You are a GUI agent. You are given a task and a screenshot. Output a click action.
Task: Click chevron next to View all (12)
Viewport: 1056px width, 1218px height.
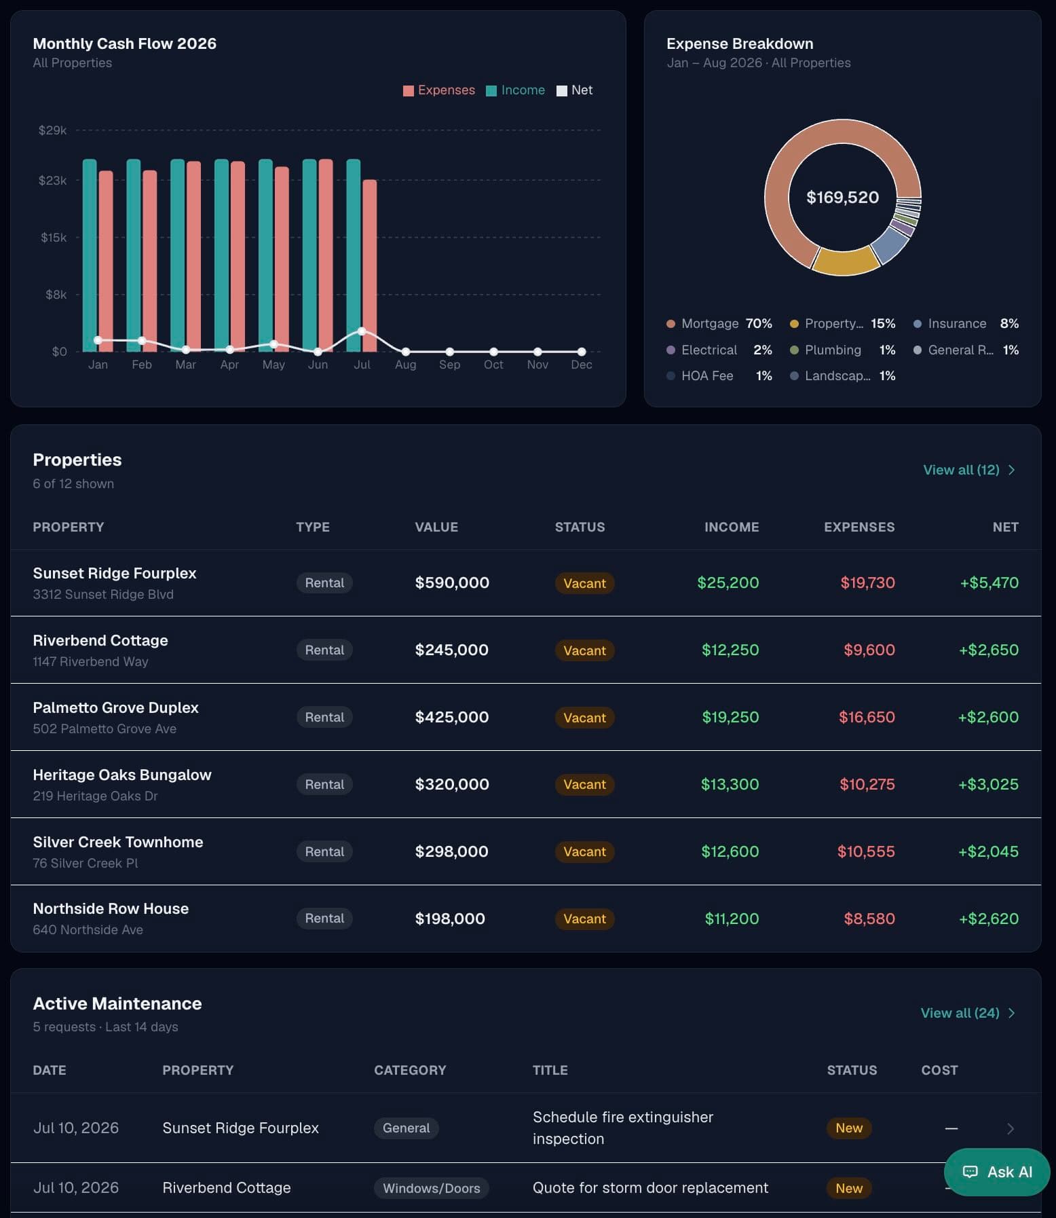[1012, 470]
